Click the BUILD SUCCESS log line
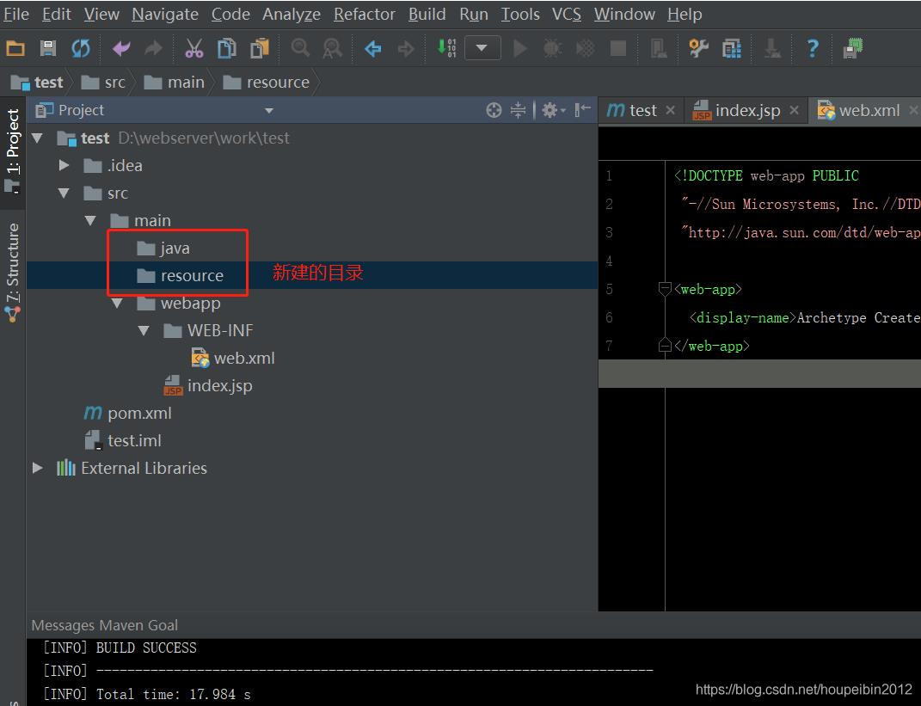The width and height of the screenshot is (921, 706). (x=120, y=648)
